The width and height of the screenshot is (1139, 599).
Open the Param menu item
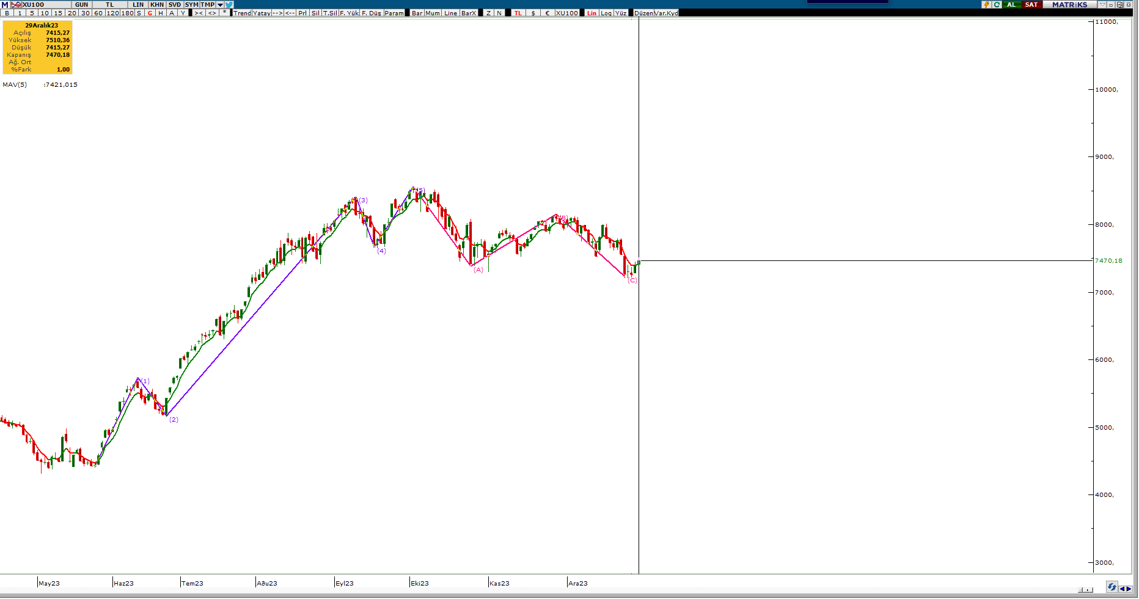[x=394, y=13]
